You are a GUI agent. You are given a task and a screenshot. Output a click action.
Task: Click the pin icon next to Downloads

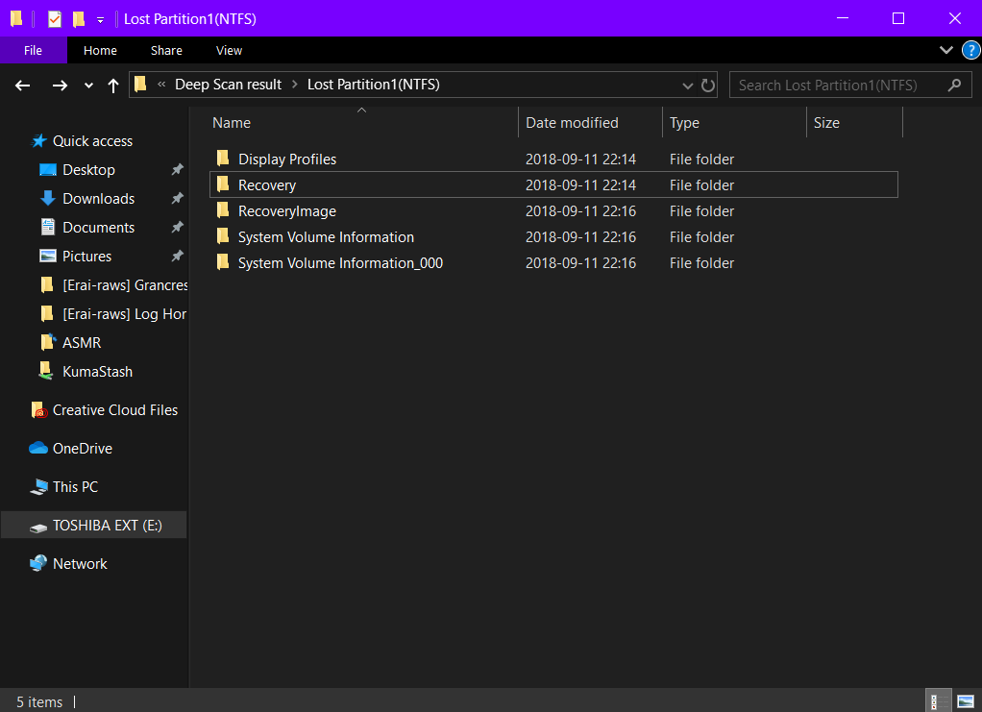tap(177, 198)
